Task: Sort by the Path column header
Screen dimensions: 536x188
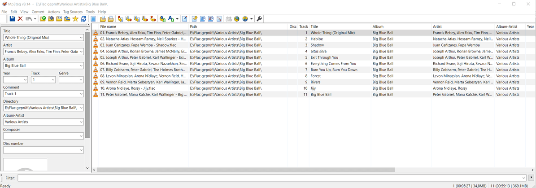Action: [x=238, y=26]
